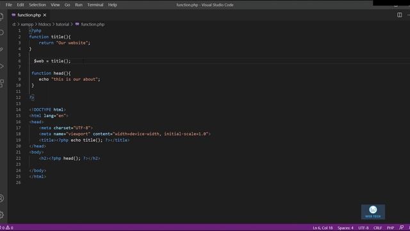Open the Explorer view in activity bar

pyautogui.click(x=1, y=17)
